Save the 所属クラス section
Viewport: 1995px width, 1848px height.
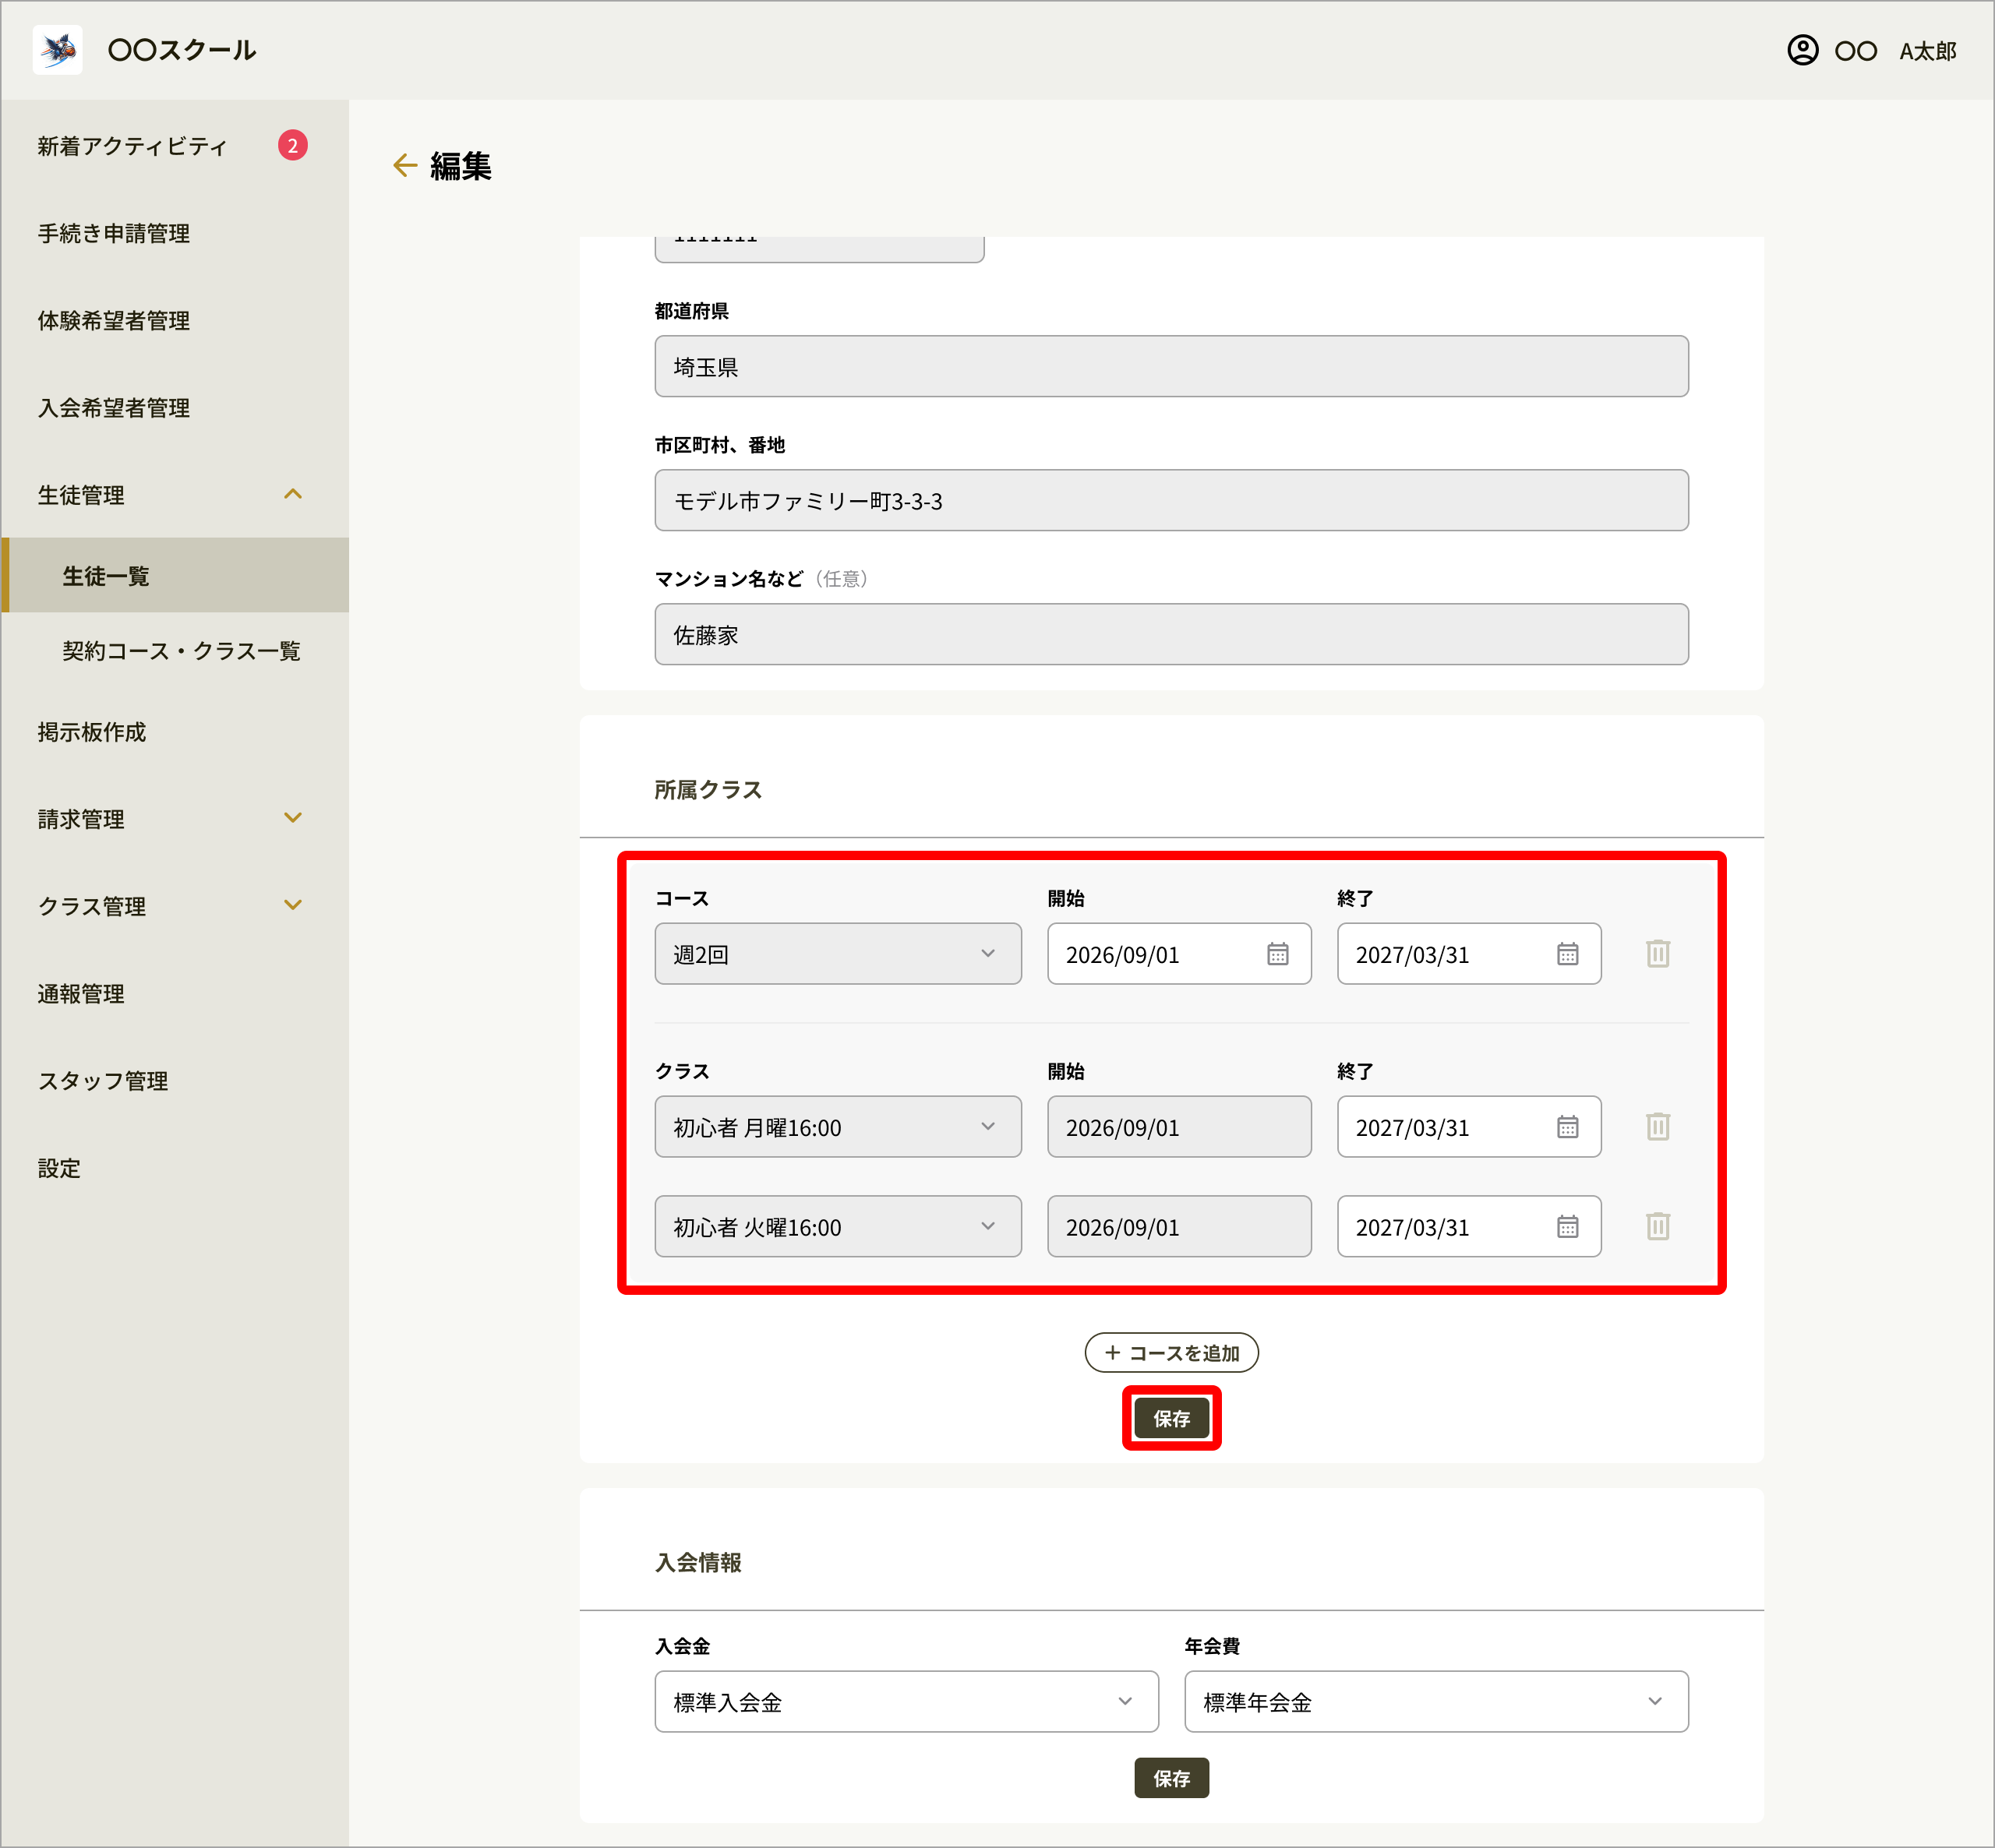[x=1171, y=1418]
